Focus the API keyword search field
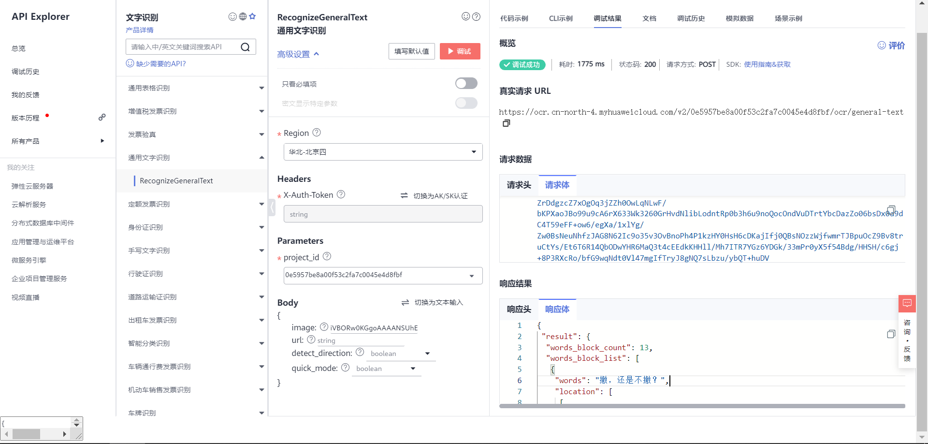The width and height of the screenshot is (928, 444). [183, 47]
